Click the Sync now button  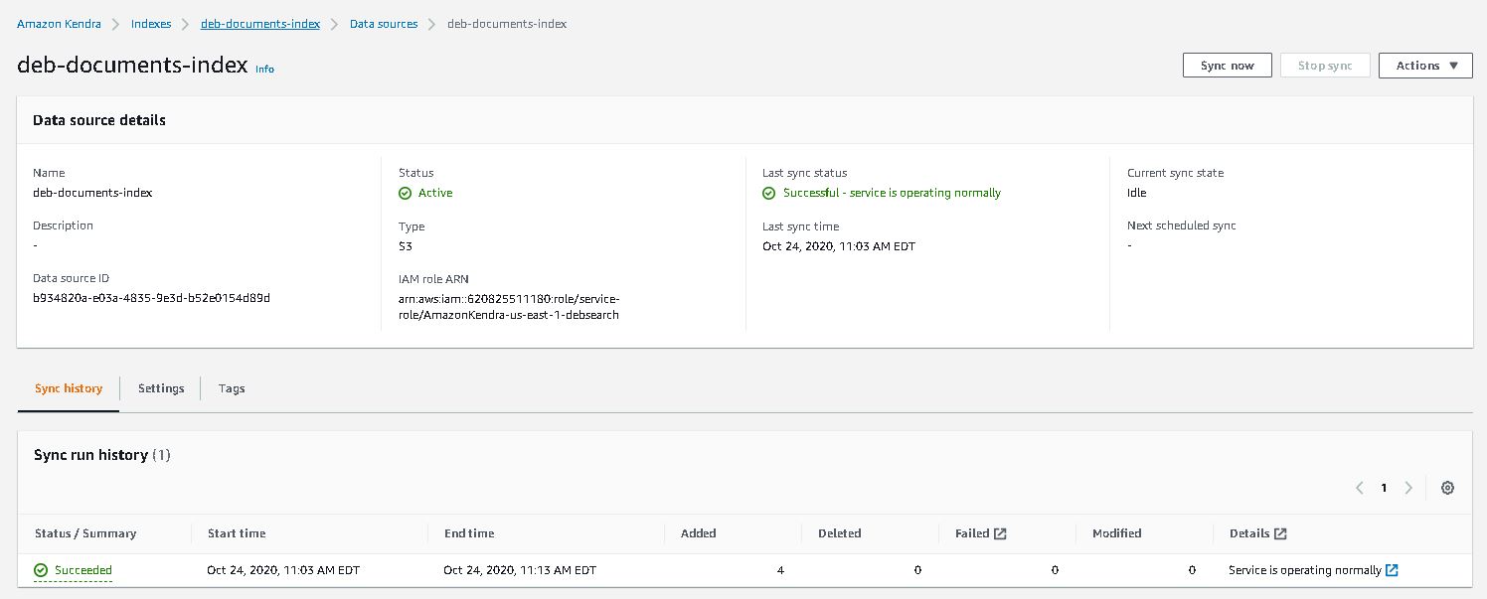(x=1228, y=66)
